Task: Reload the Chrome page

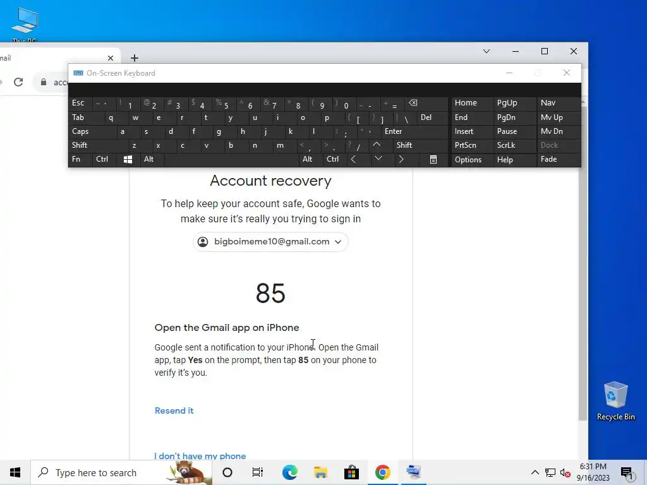Action: [18, 82]
